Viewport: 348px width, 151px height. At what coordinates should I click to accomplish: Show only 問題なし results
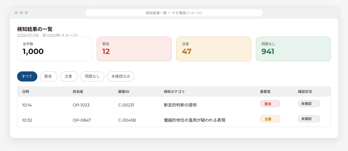click(x=92, y=76)
